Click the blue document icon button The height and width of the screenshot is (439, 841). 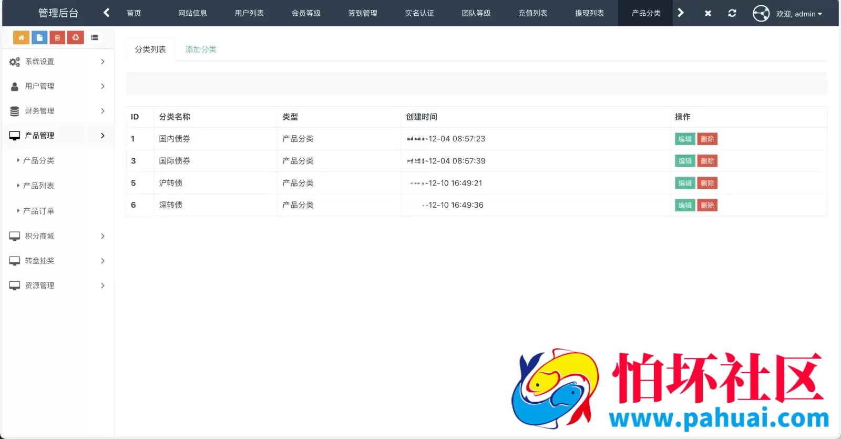[39, 37]
